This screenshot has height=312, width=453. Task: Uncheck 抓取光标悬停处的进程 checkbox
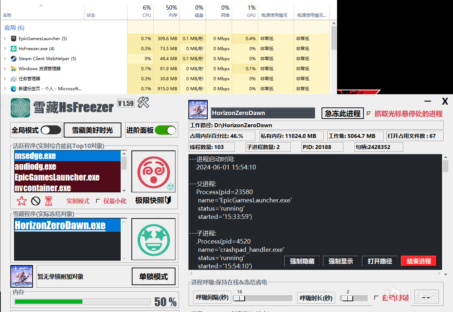tap(369, 114)
